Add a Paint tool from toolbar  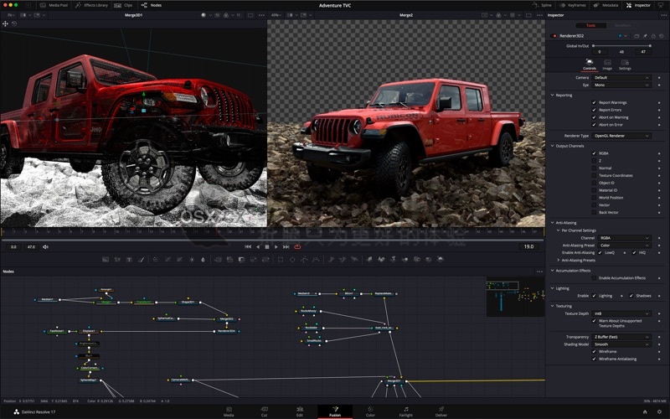(x=141, y=260)
